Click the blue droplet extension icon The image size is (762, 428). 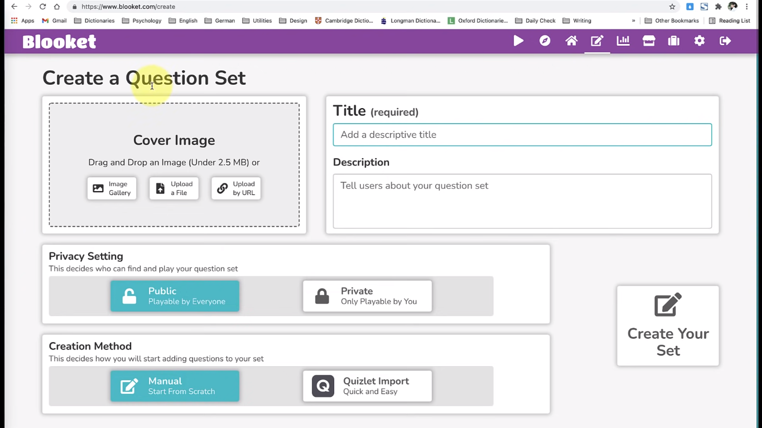690,7
